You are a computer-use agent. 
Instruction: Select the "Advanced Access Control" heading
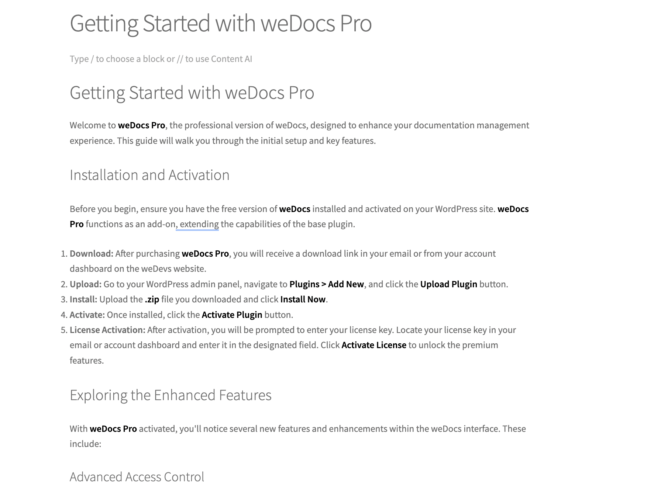click(137, 477)
